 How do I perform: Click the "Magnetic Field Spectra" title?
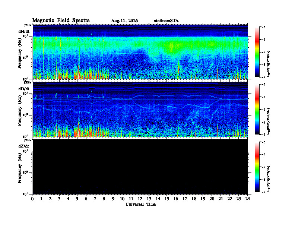(61, 20)
